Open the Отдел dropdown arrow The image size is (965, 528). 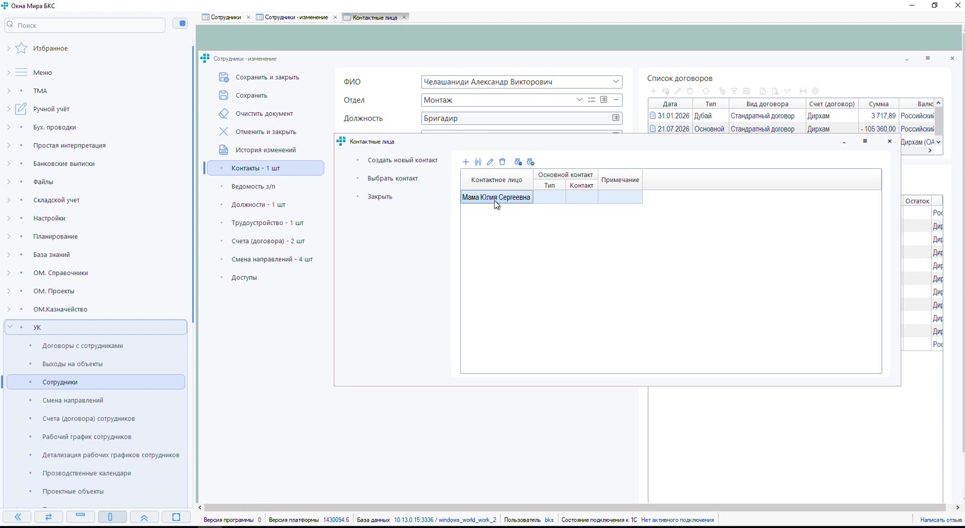click(580, 100)
